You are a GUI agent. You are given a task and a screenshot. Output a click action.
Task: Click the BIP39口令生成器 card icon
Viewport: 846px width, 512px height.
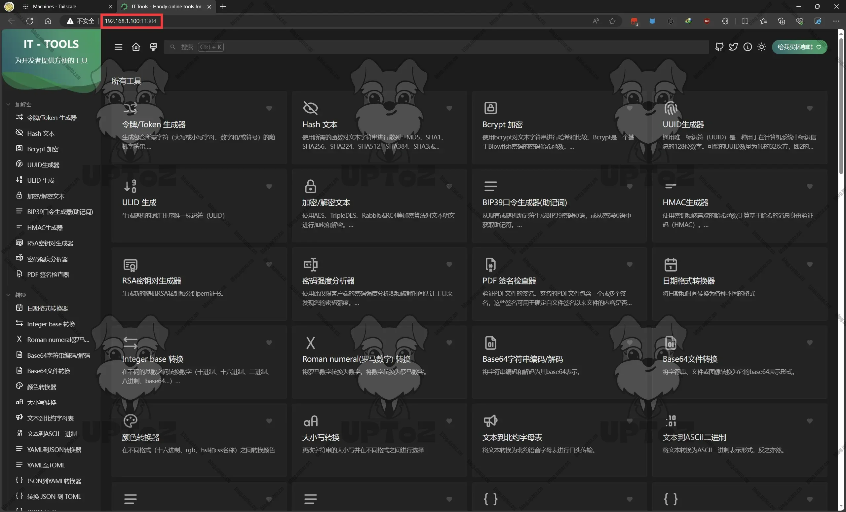click(x=491, y=186)
